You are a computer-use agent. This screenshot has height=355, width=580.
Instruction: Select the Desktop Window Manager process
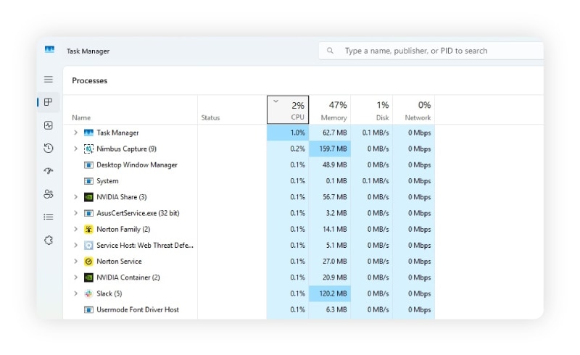tap(136, 165)
